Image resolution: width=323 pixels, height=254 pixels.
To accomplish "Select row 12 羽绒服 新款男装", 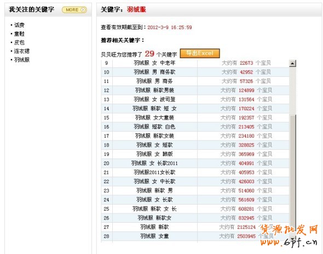I will click(195, 90).
